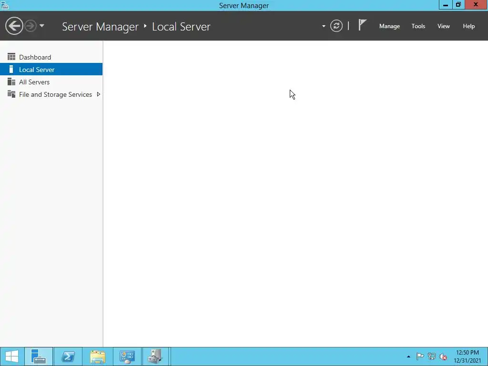Open the Help menu

(x=469, y=26)
